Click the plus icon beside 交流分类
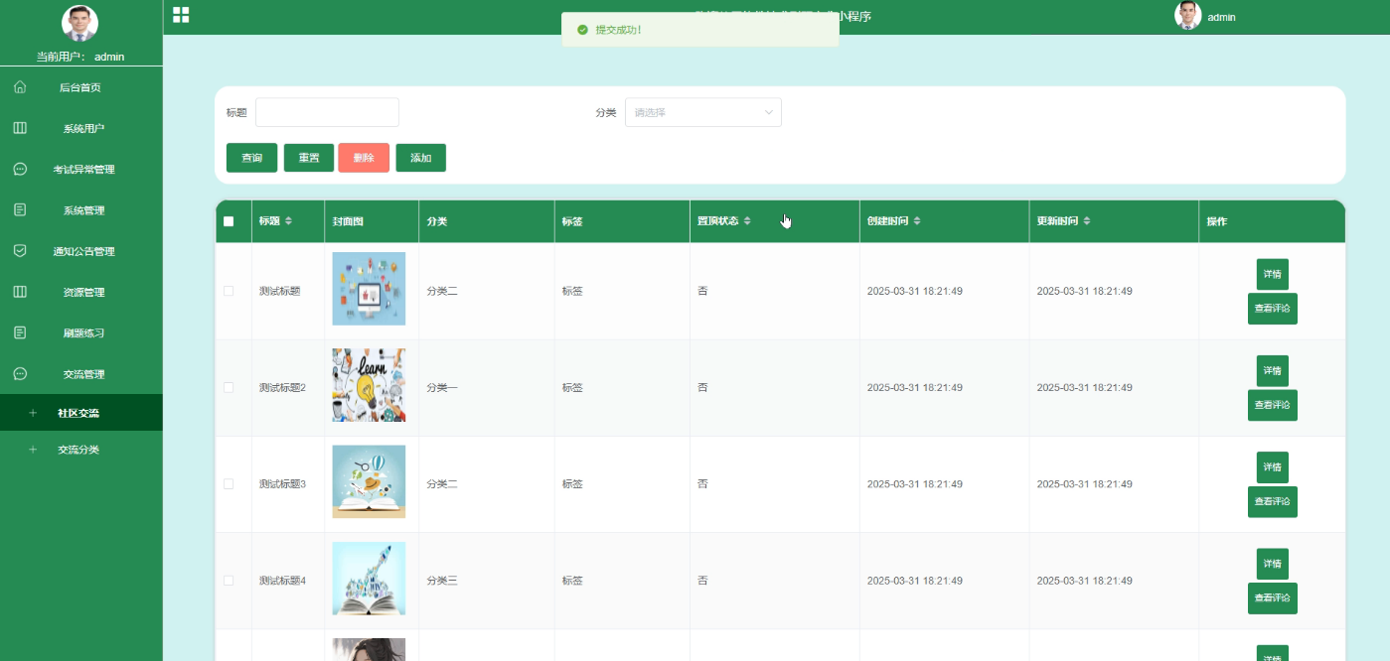 (33, 450)
